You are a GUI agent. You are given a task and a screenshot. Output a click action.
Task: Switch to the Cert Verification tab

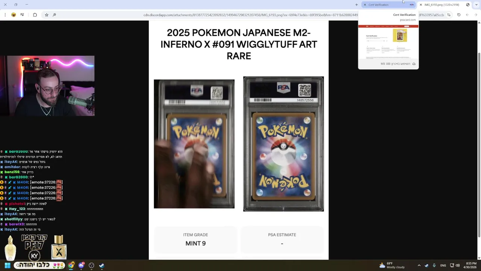click(389, 5)
